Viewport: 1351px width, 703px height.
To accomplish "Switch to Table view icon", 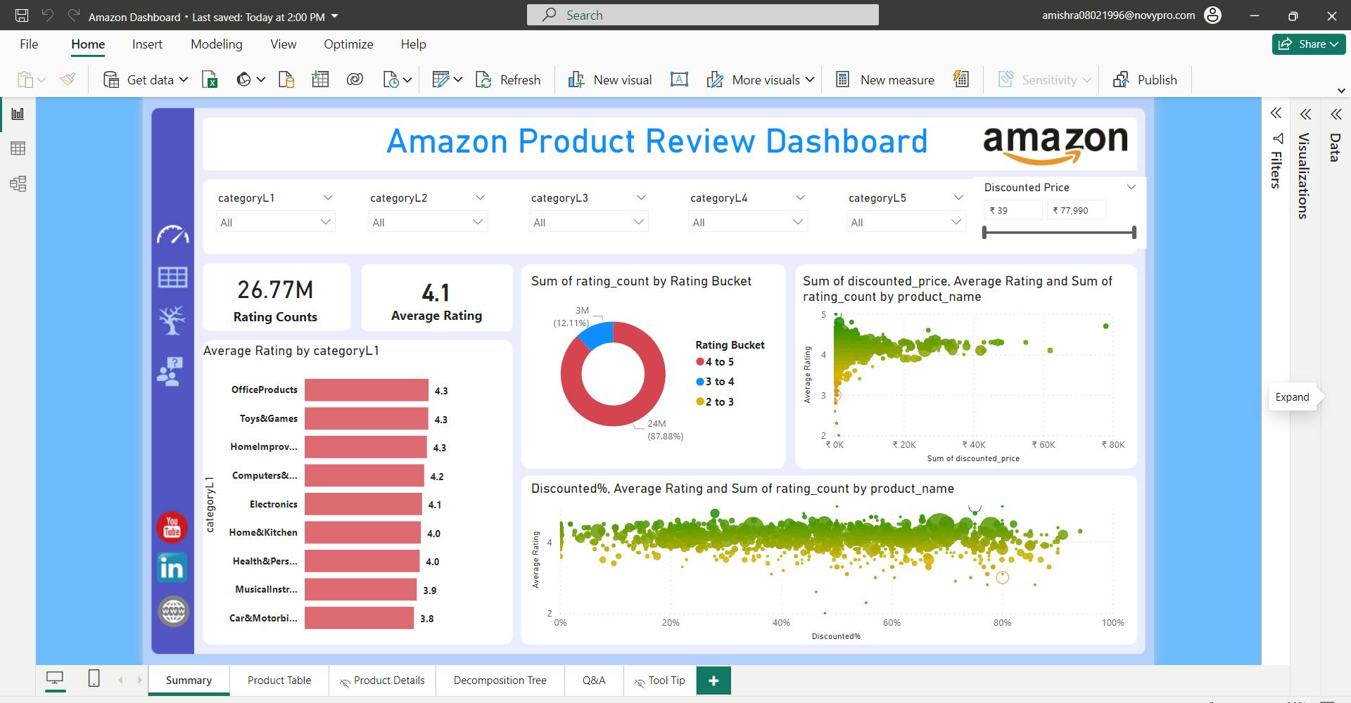I will point(18,148).
